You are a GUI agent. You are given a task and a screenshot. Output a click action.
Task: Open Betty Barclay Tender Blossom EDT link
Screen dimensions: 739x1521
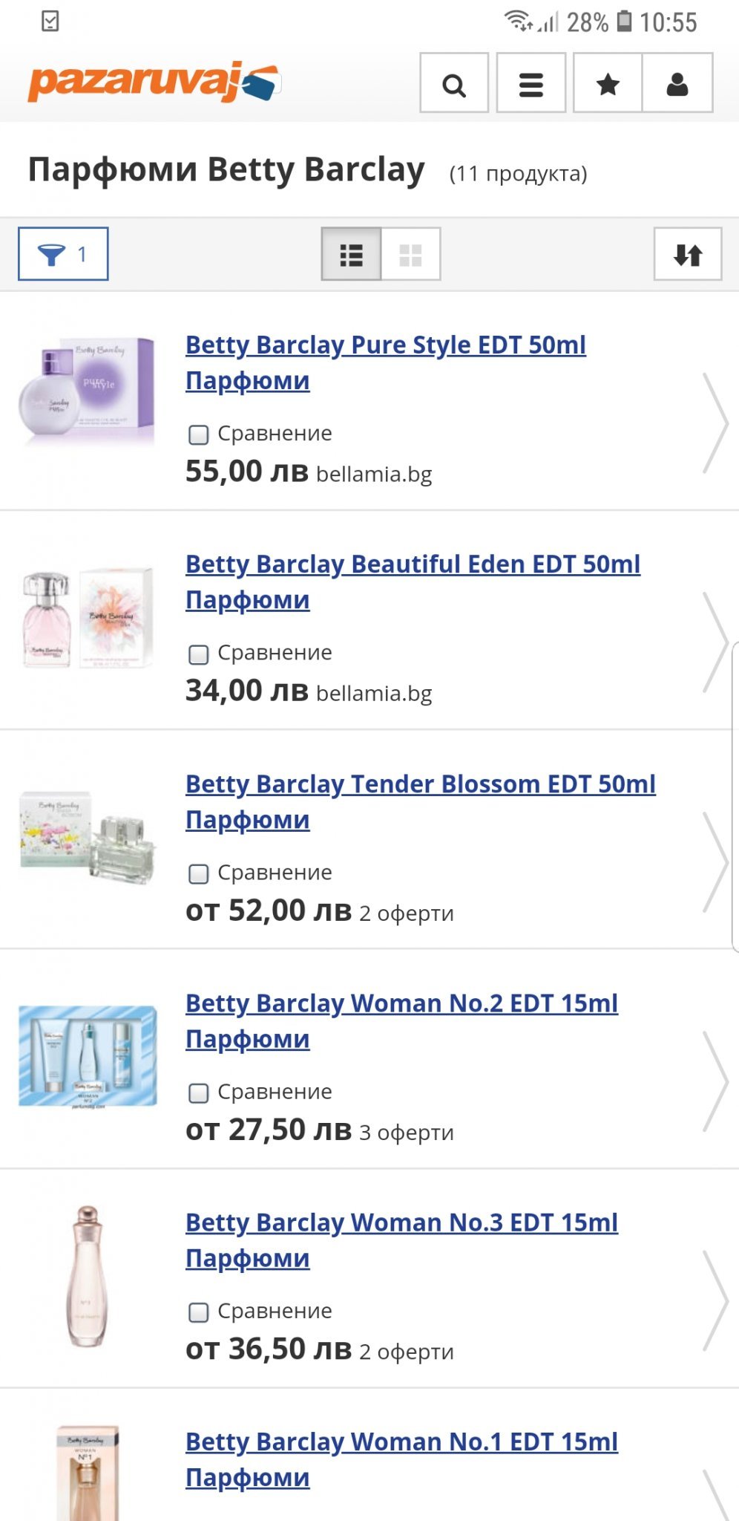420,784
